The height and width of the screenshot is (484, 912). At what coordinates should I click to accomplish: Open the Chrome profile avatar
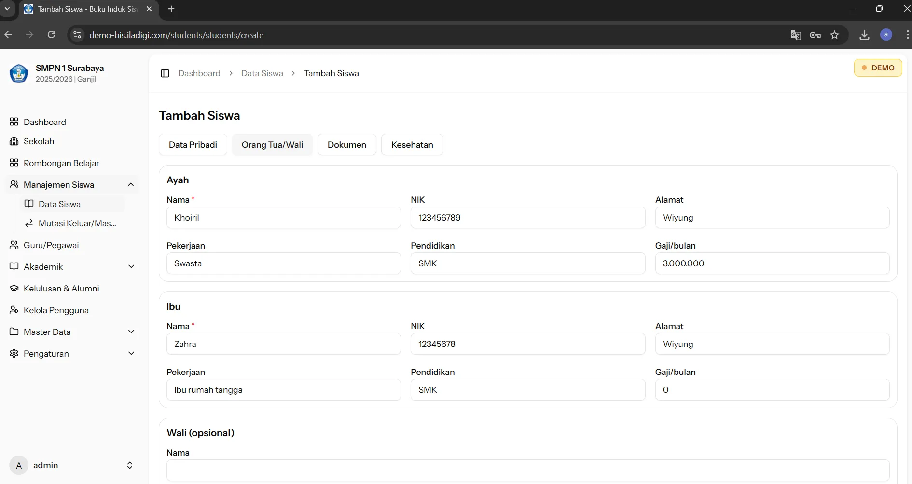click(x=886, y=35)
